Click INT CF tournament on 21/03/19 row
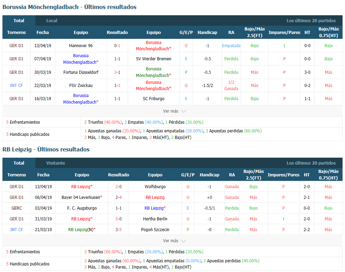345x272 pixels. (x=17, y=230)
